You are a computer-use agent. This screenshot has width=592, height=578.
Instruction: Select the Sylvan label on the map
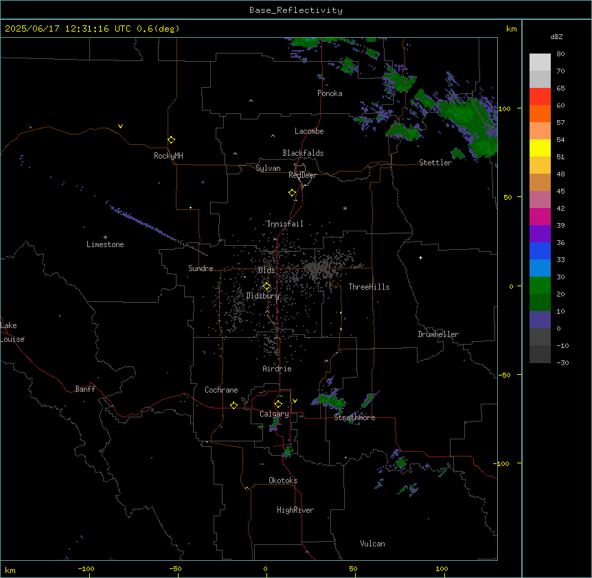[x=268, y=168]
